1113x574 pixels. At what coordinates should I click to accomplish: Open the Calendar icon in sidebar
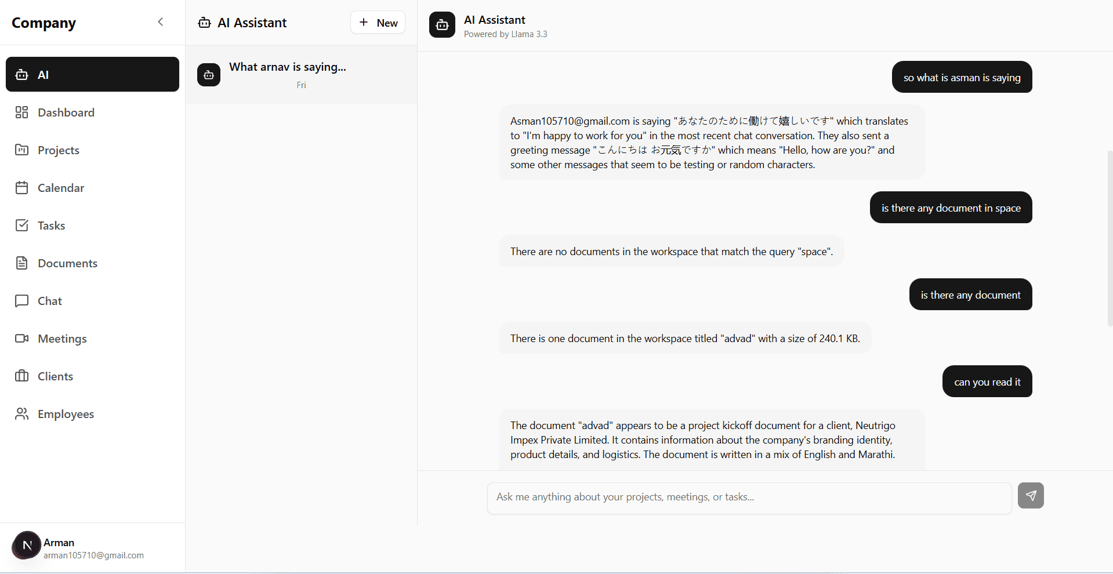tap(21, 187)
